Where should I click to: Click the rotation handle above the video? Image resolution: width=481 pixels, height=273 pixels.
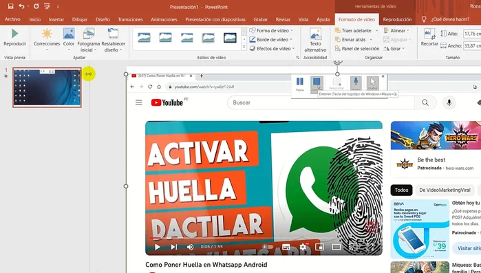point(337,62)
